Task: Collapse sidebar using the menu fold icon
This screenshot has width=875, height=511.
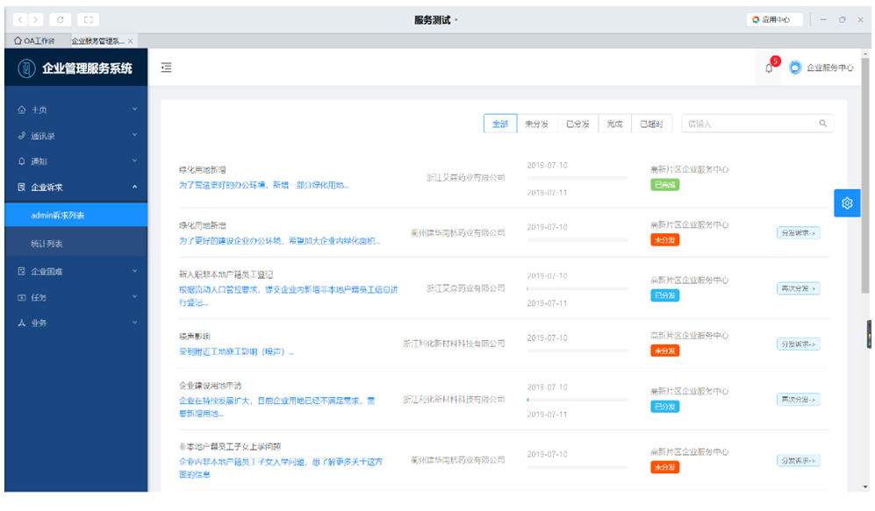Action: [167, 67]
